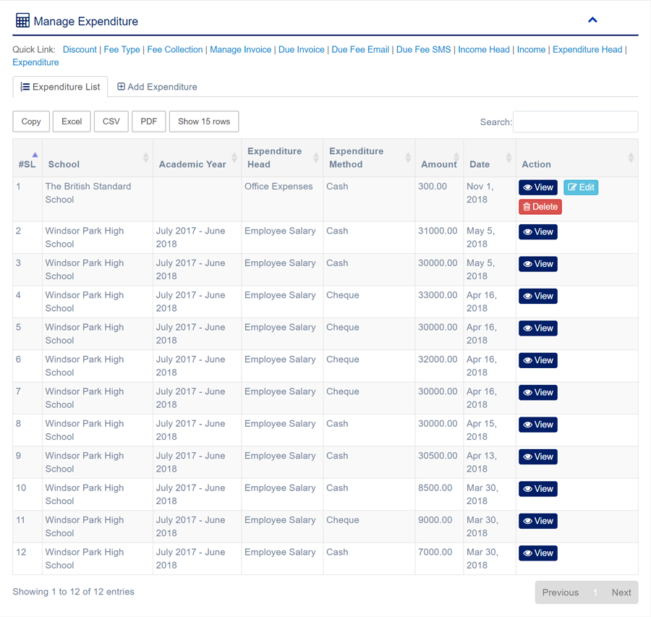Open the Discount quick link
651x617 pixels.
pos(80,49)
